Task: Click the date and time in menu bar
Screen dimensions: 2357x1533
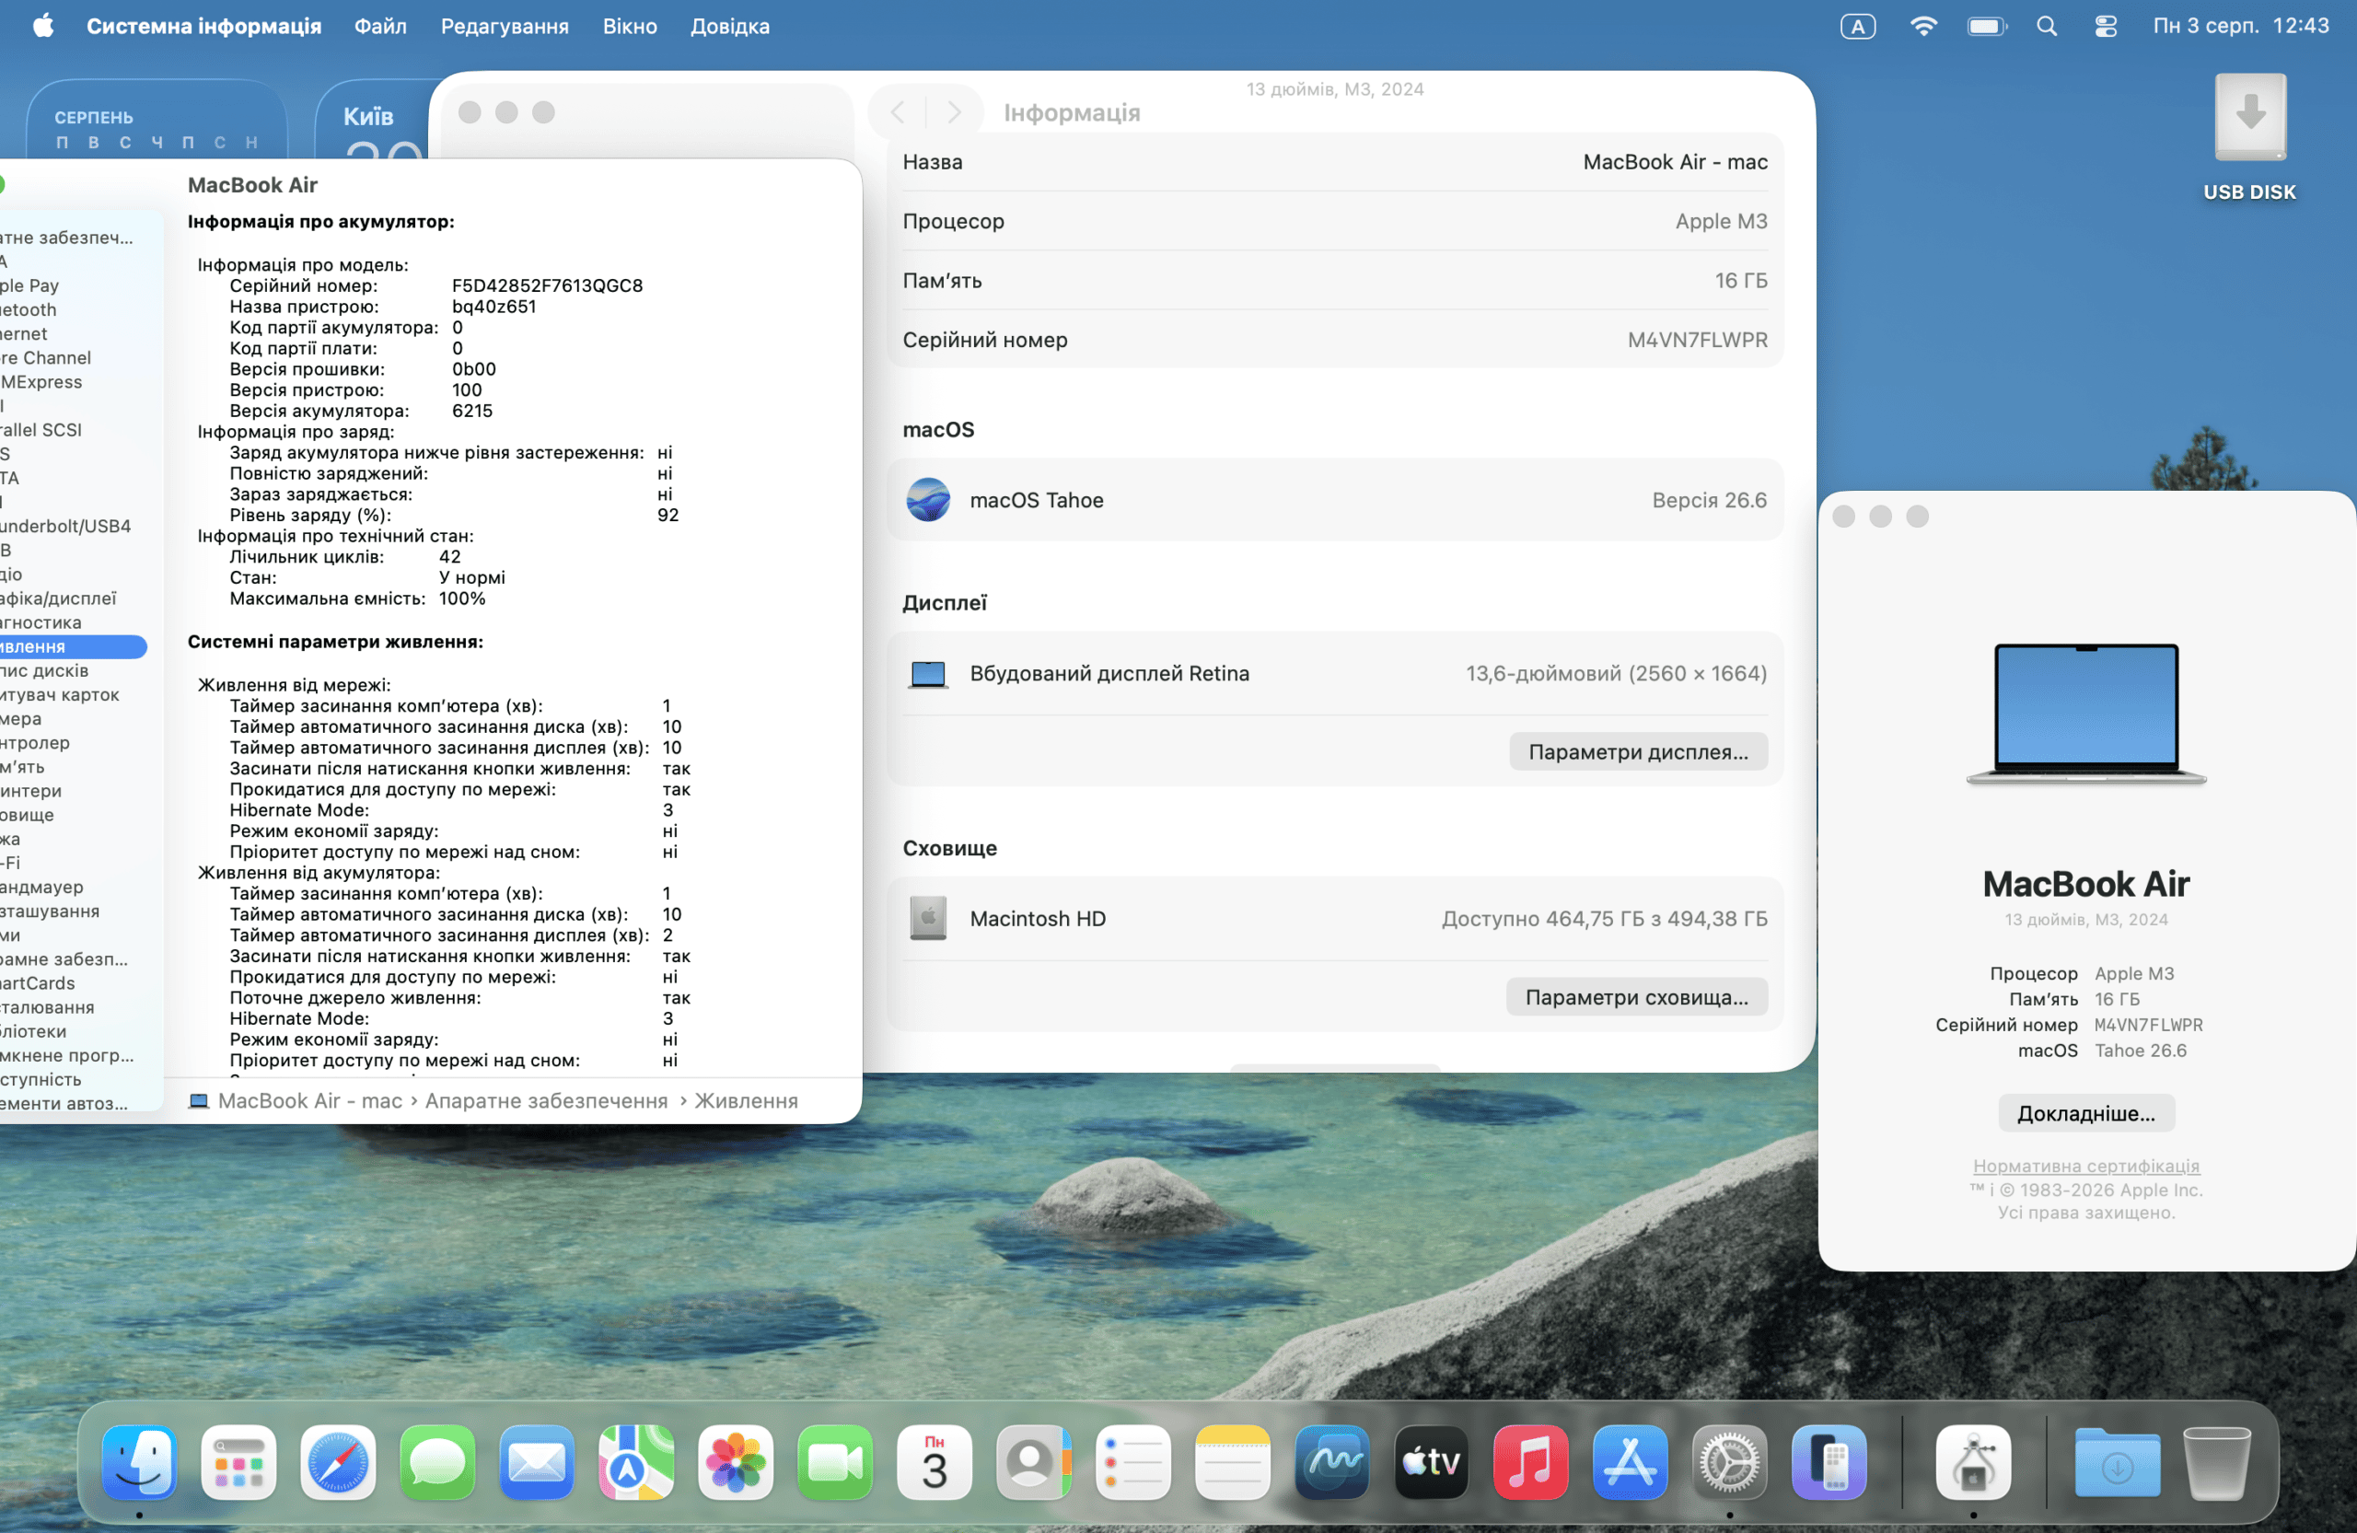Action: [x=2240, y=26]
